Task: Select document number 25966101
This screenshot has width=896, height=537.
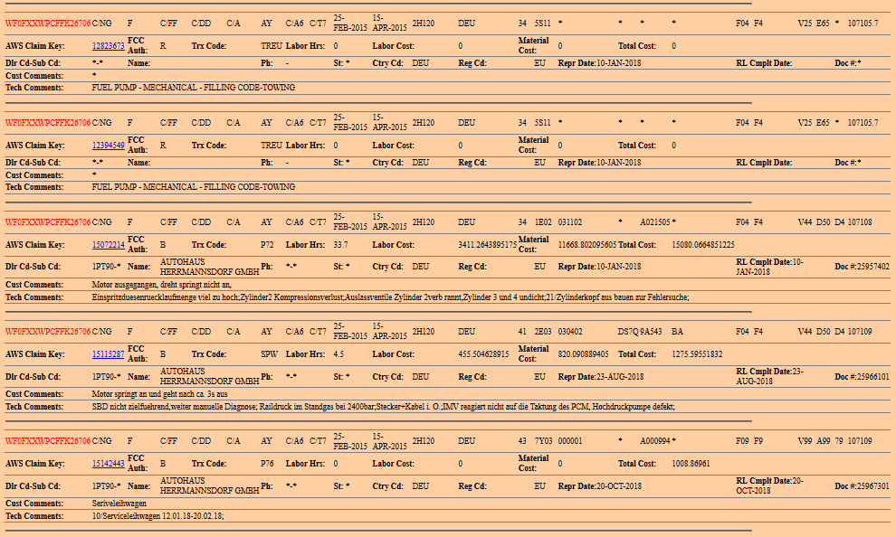Action: pos(867,377)
